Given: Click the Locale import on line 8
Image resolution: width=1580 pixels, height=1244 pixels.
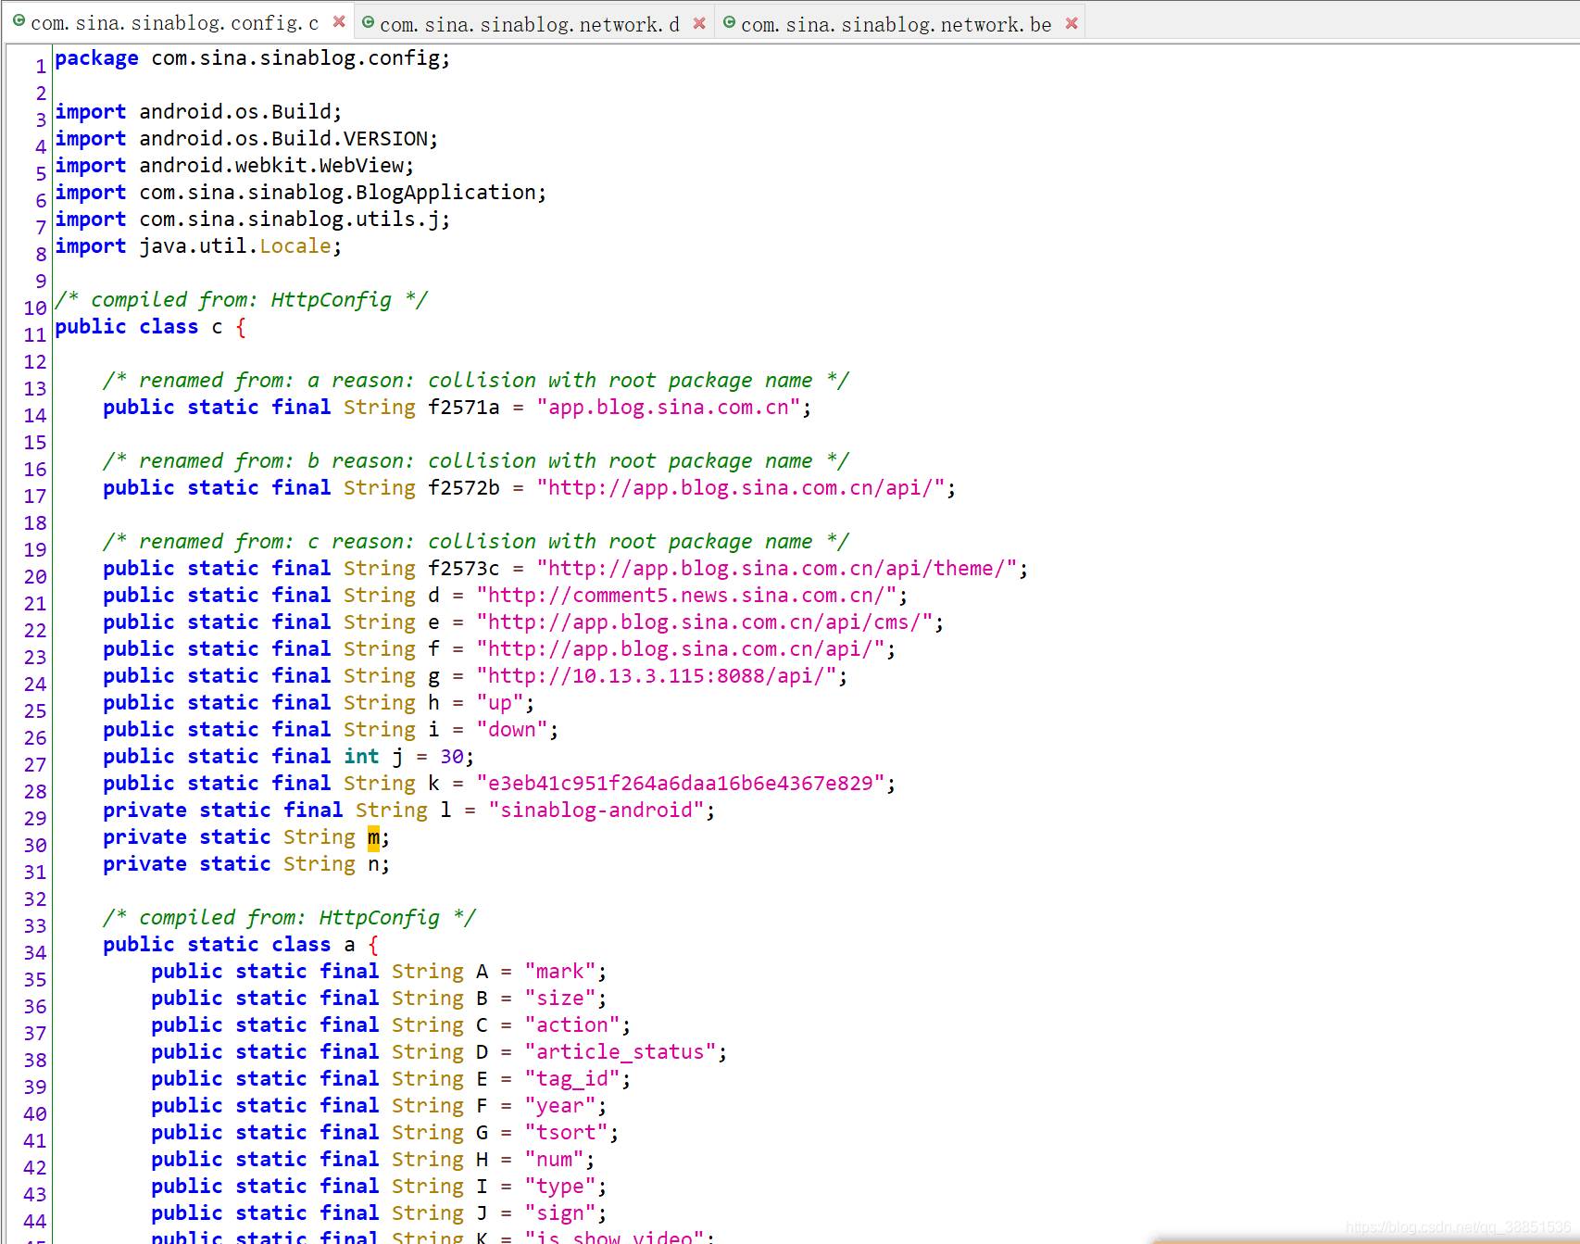Looking at the screenshot, I should pos(295,246).
